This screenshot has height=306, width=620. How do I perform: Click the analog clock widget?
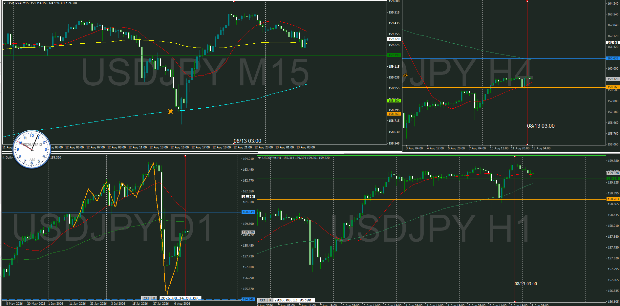coord(32,149)
